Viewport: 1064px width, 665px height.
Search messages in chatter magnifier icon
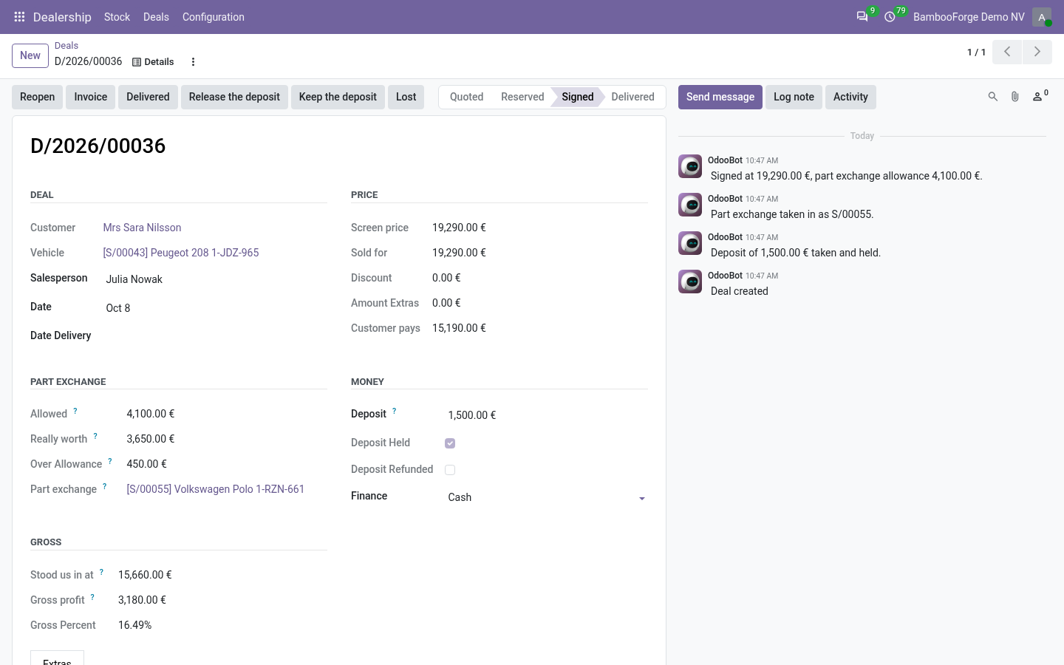click(x=993, y=97)
